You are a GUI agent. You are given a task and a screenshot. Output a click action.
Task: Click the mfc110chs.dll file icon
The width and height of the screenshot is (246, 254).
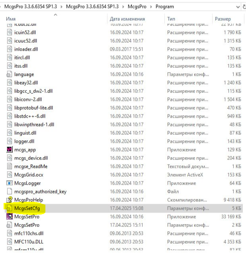10,233
